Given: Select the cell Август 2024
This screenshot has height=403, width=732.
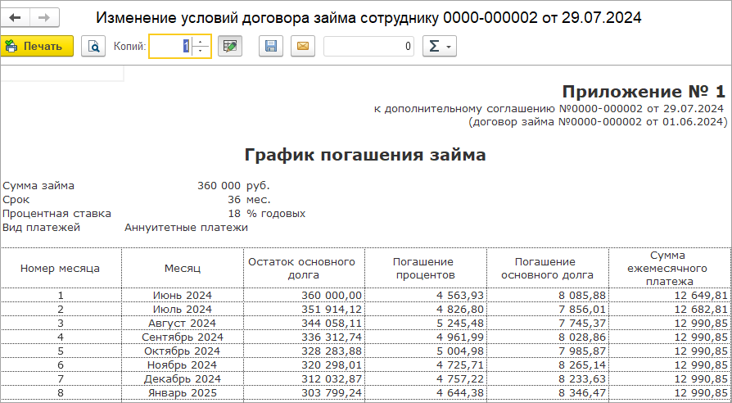Looking at the screenshot, I should click(183, 324).
